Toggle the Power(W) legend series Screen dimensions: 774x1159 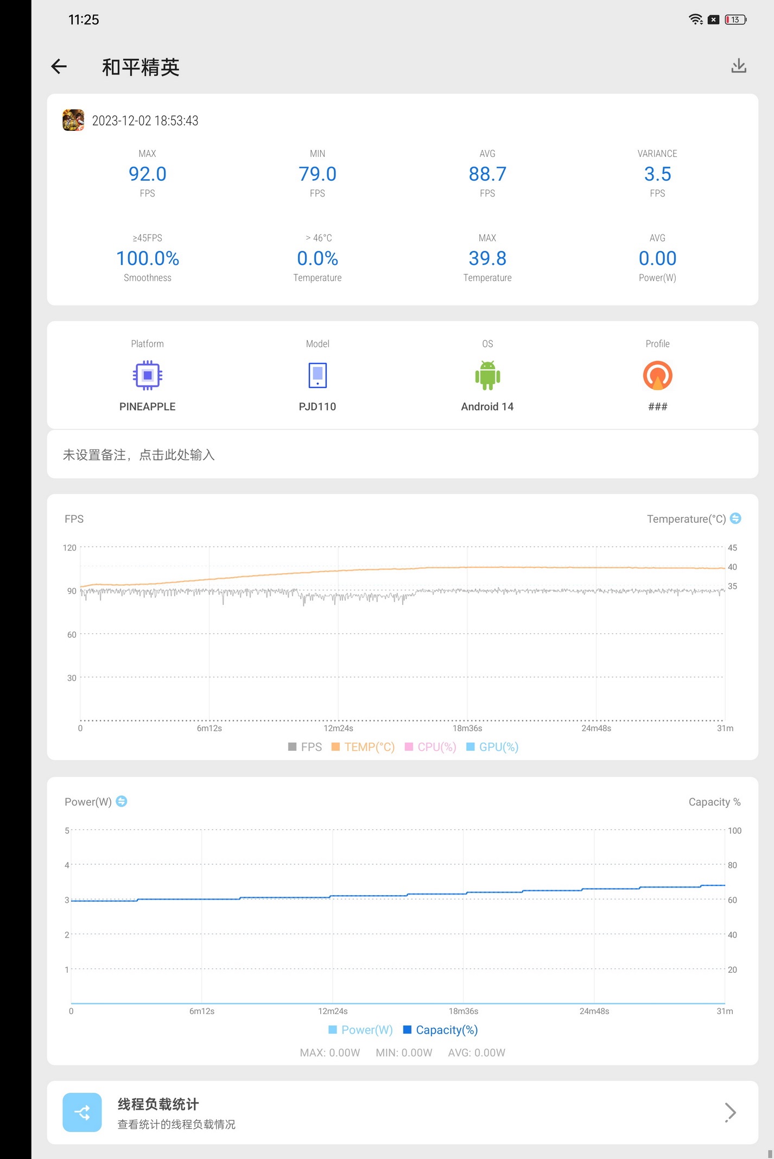point(360,1030)
